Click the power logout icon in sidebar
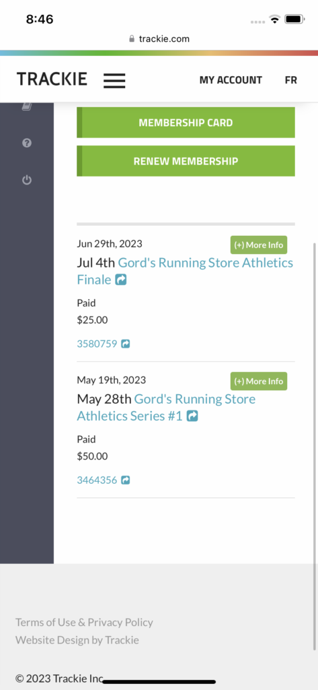Image resolution: width=318 pixels, height=690 pixels. [27, 180]
